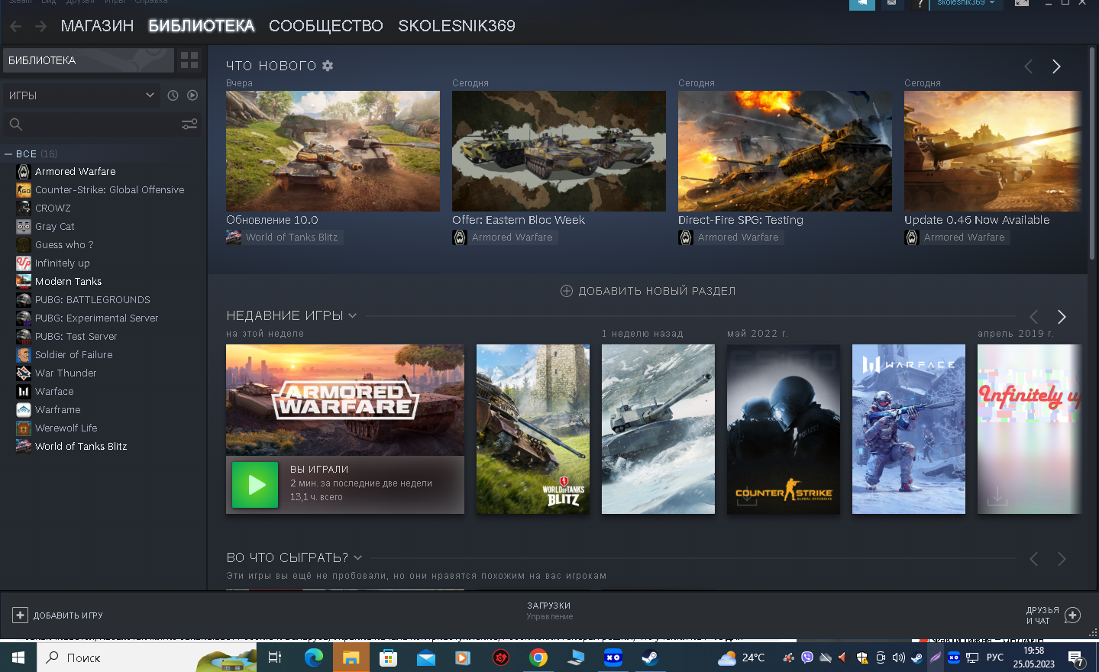Show next recent games
This screenshot has height=672, width=1099.
pyautogui.click(x=1062, y=317)
